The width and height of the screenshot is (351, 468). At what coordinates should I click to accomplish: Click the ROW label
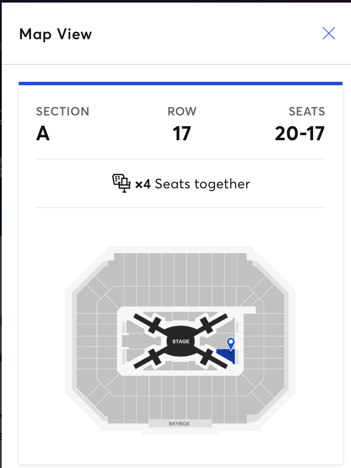(x=182, y=112)
